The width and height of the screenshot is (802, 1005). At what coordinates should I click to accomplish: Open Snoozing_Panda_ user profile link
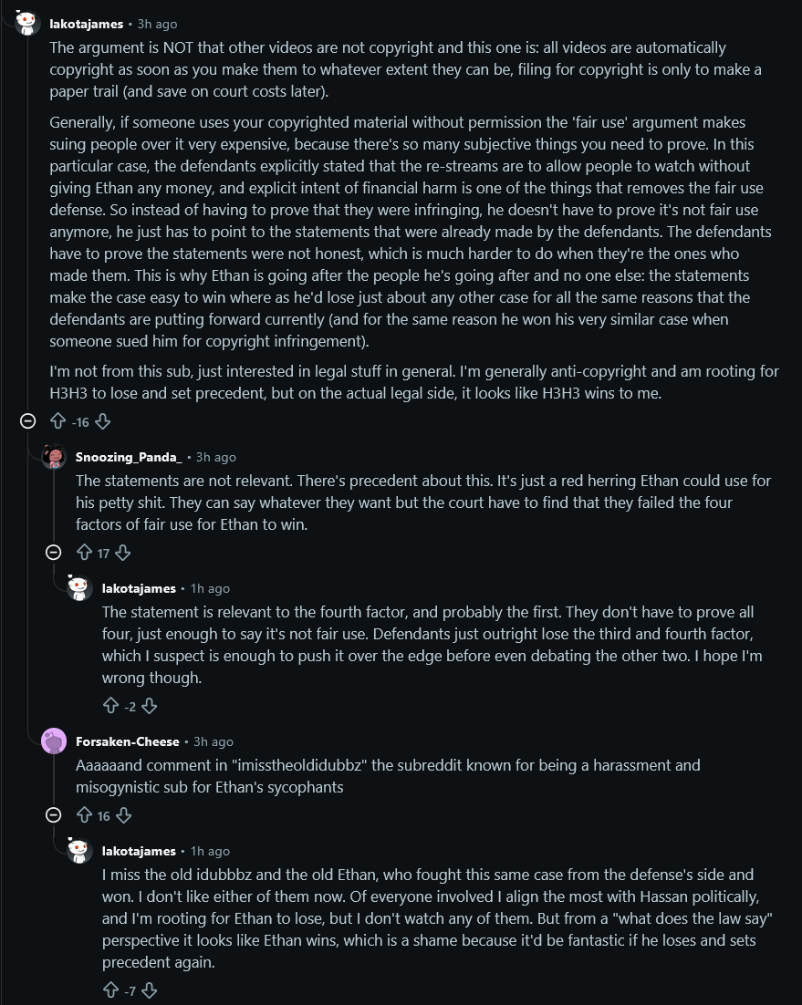coord(129,457)
